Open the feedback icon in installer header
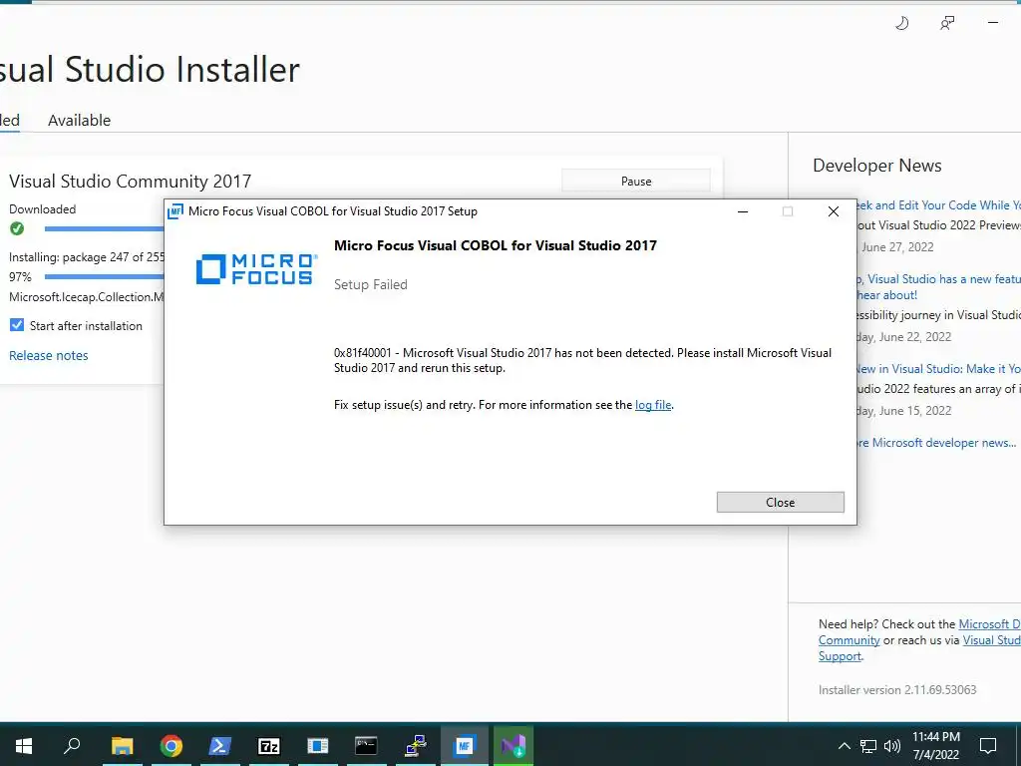 pos(947,24)
